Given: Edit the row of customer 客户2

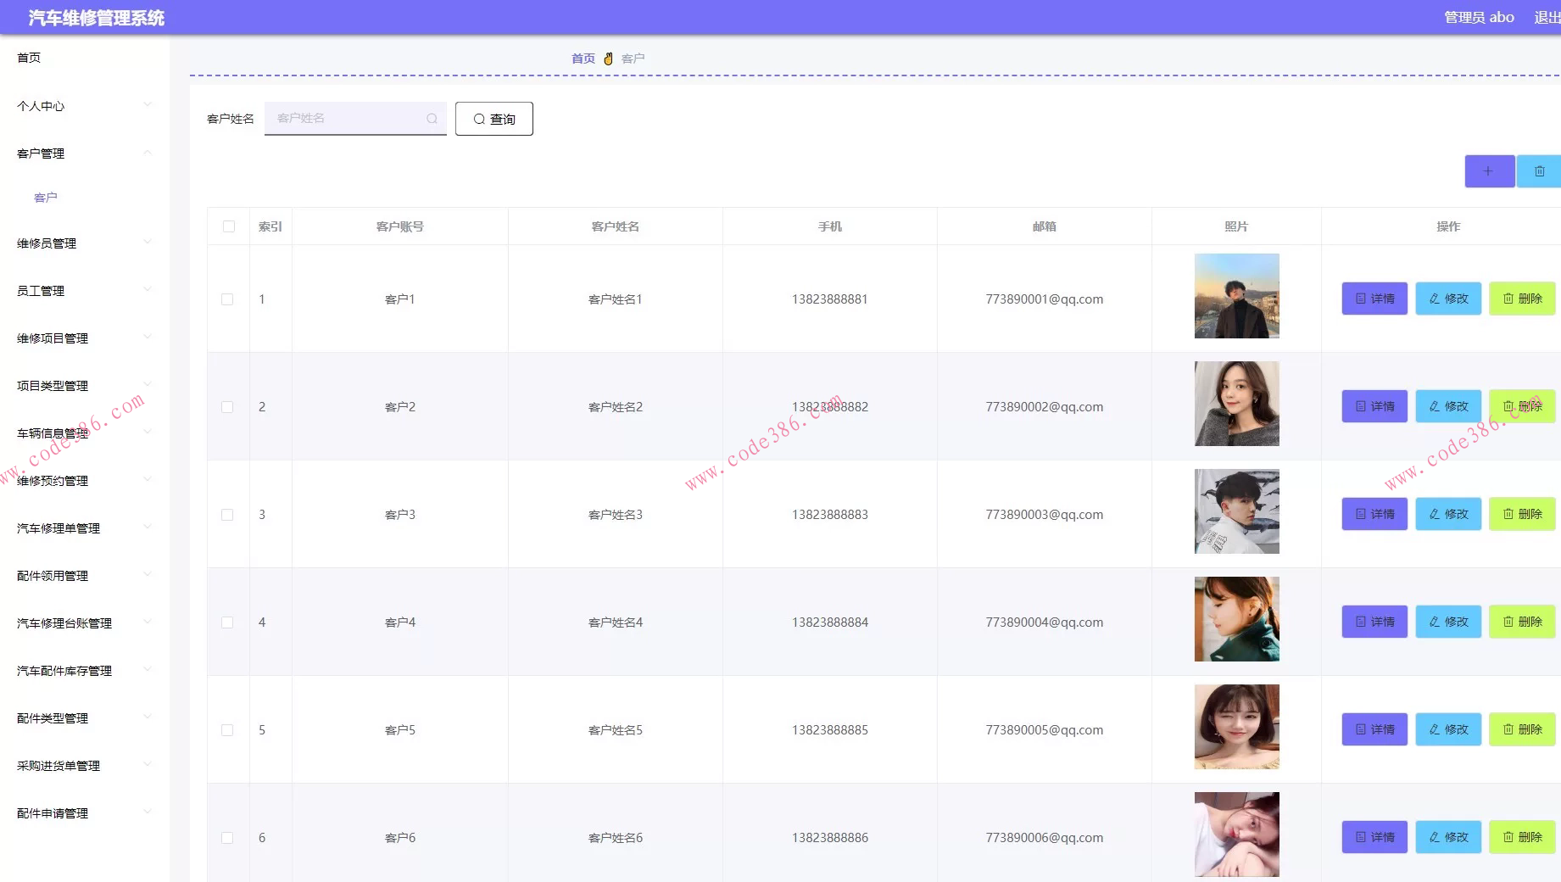Looking at the screenshot, I should click(x=1447, y=406).
